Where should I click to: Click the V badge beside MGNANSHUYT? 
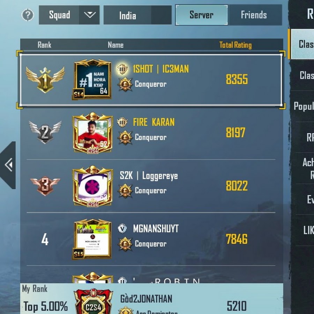122,229
